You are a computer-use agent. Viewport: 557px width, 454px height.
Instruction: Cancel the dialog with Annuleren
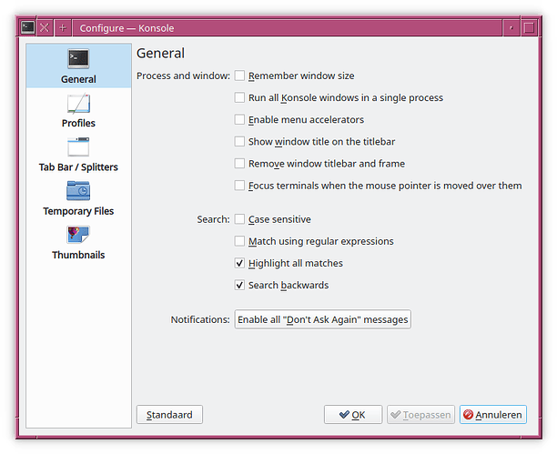point(492,415)
